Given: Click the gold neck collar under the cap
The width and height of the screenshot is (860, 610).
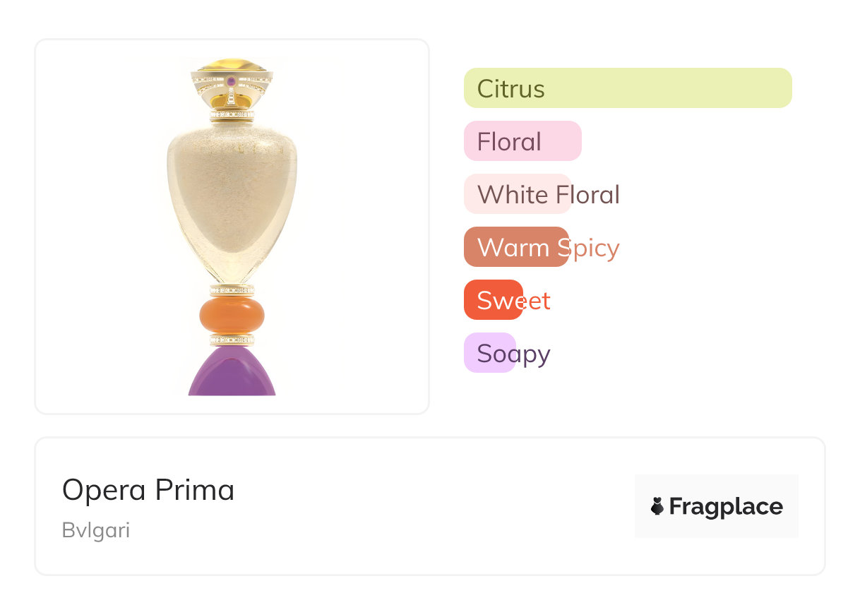Looking at the screenshot, I should [232, 114].
